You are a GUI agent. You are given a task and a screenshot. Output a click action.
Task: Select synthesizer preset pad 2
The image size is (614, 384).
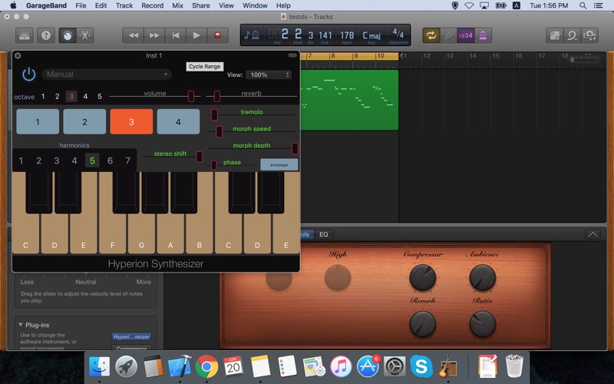[x=84, y=122]
